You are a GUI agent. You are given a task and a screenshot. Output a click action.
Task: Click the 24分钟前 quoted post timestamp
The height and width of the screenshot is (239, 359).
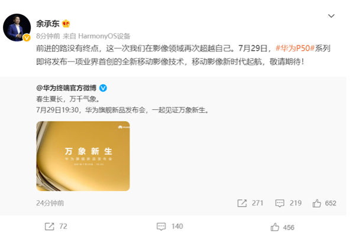pyautogui.click(x=50, y=203)
